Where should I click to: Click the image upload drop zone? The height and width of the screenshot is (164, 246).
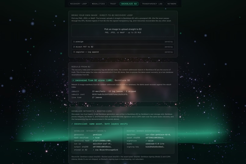click(x=123, y=31)
